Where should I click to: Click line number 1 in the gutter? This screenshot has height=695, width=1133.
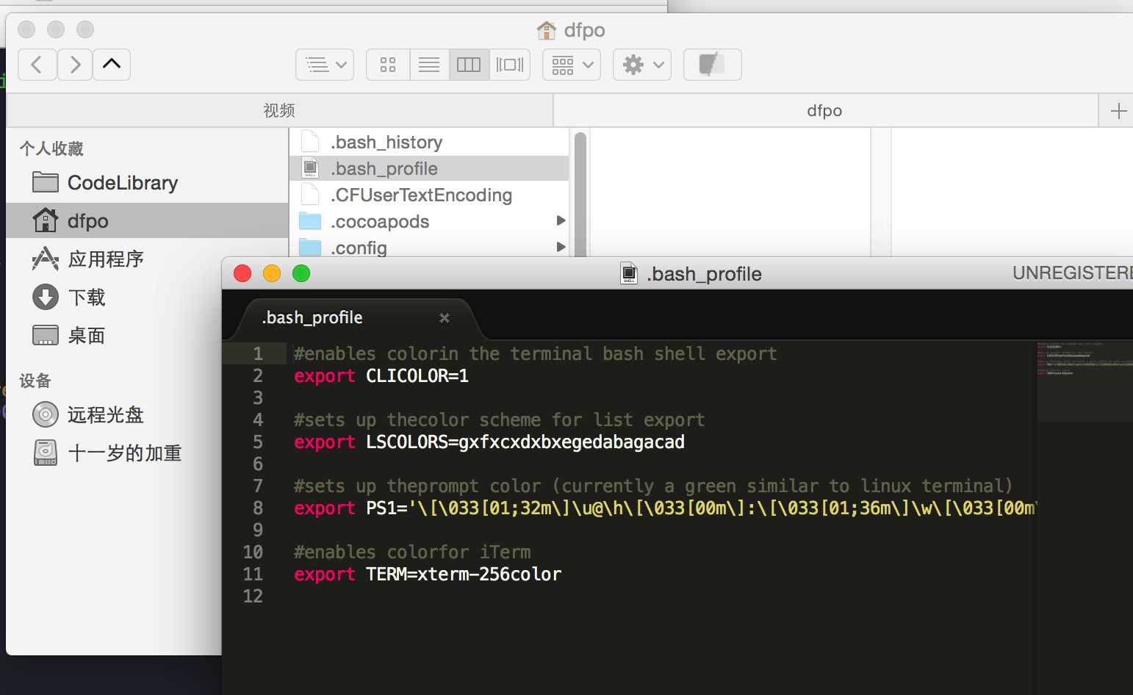(258, 353)
